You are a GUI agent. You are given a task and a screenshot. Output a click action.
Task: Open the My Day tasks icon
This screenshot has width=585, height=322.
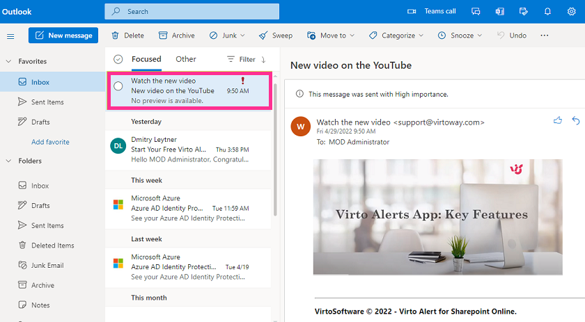coord(524,12)
